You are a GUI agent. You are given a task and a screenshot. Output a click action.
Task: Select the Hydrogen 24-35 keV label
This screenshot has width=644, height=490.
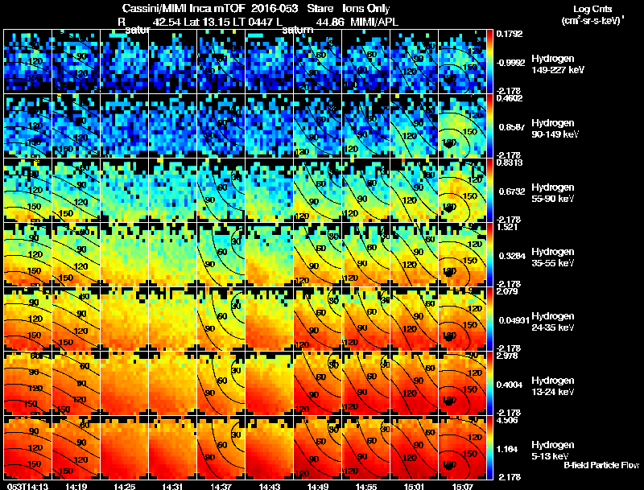[x=553, y=322]
